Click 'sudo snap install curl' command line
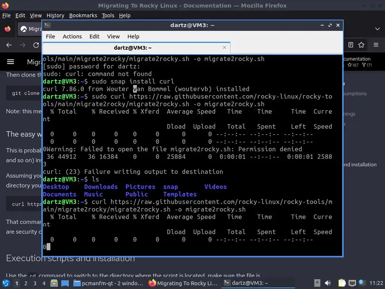This screenshot has width=385, height=289. point(133,81)
